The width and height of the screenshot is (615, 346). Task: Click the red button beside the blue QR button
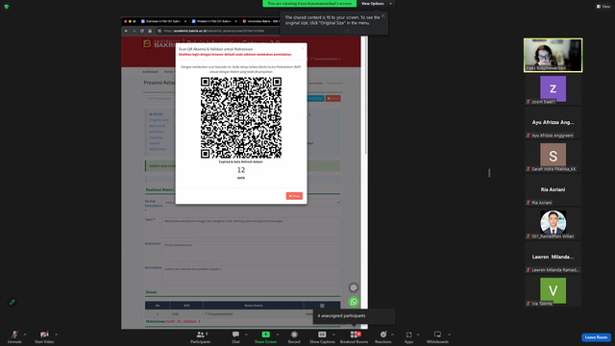pyautogui.click(x=333, y=98)
